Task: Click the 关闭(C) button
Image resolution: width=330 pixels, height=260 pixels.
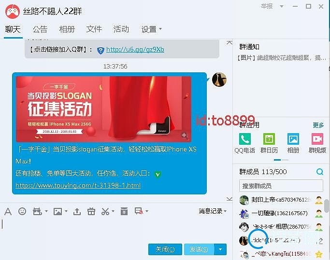Action: coord(165,249)
